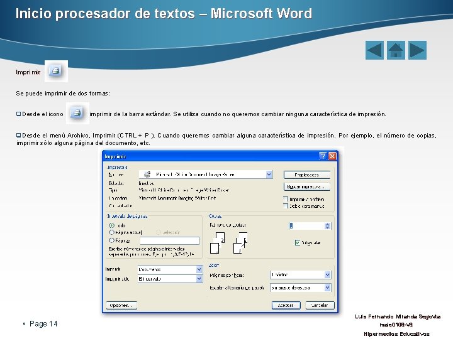Open the printer Nombre dropdown
The width and height of the screenshot is (453, 339).
click(269, 175)
